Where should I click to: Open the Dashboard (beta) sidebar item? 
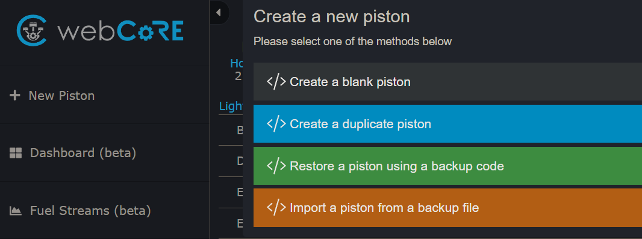[x=104, y=153]
